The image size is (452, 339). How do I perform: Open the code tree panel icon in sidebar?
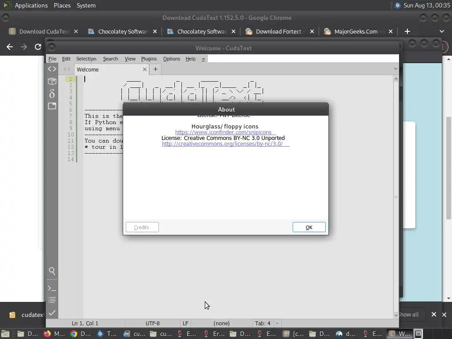pyautogui.click(x=52, y=69)
